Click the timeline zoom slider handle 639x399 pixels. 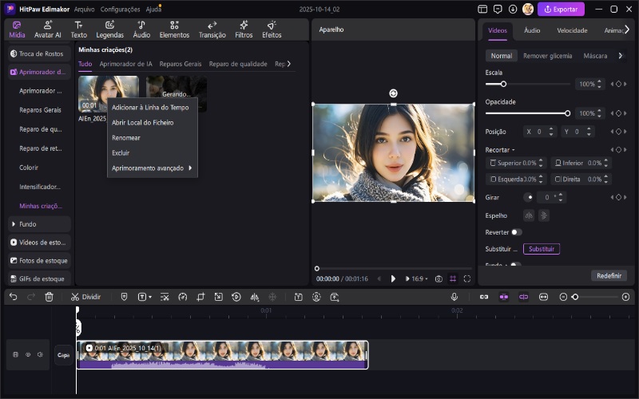(x=575, y=297)
